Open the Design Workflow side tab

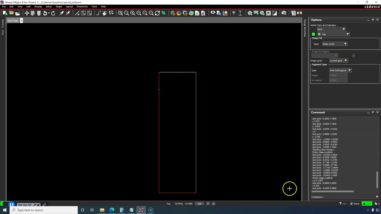305,28
